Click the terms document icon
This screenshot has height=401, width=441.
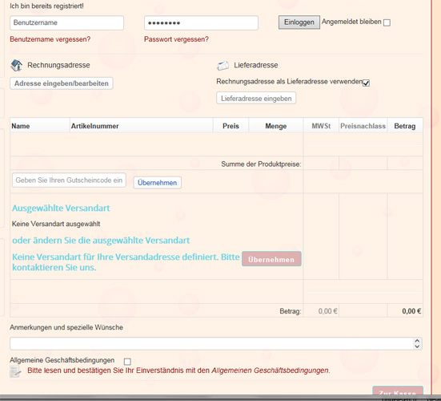pos(15,371)
